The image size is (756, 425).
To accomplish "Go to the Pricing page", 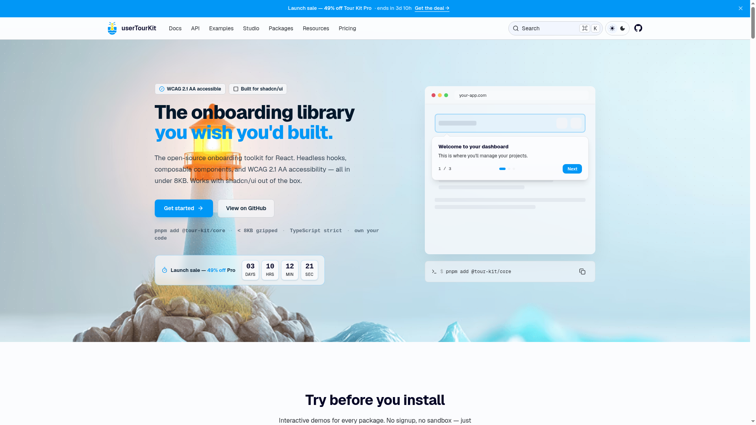I will pos(347,28).
